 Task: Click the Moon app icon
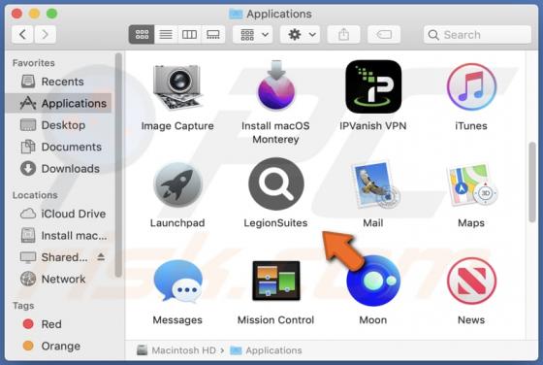pos(373,282)
